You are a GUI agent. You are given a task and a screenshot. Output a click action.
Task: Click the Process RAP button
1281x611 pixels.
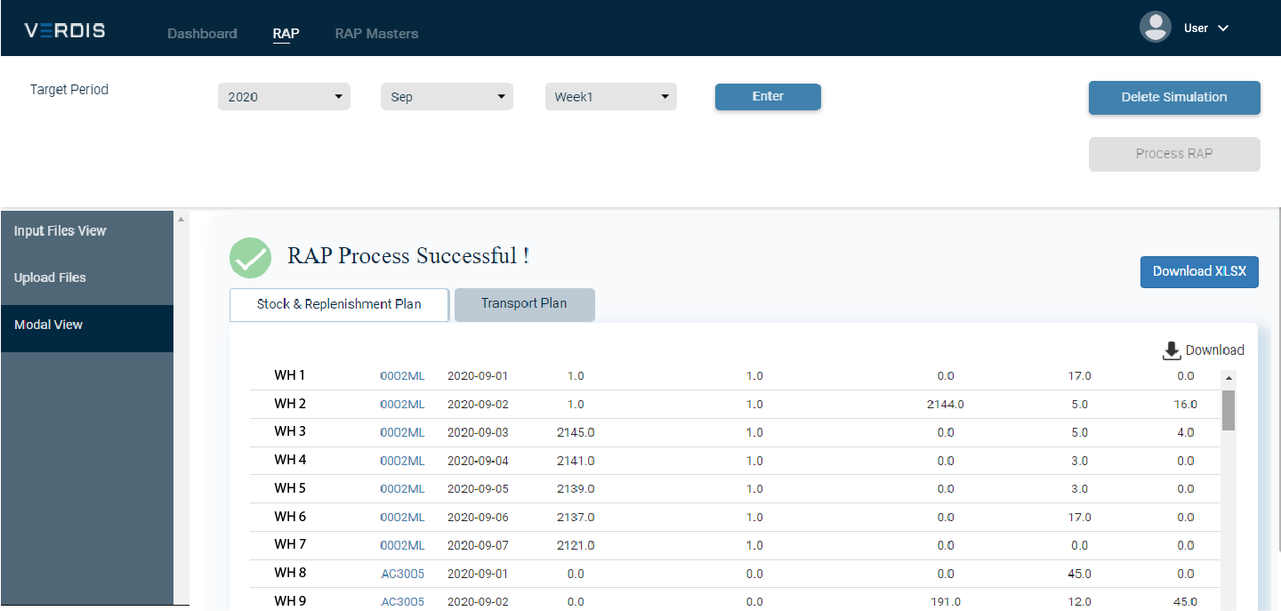click(1174, 154)
